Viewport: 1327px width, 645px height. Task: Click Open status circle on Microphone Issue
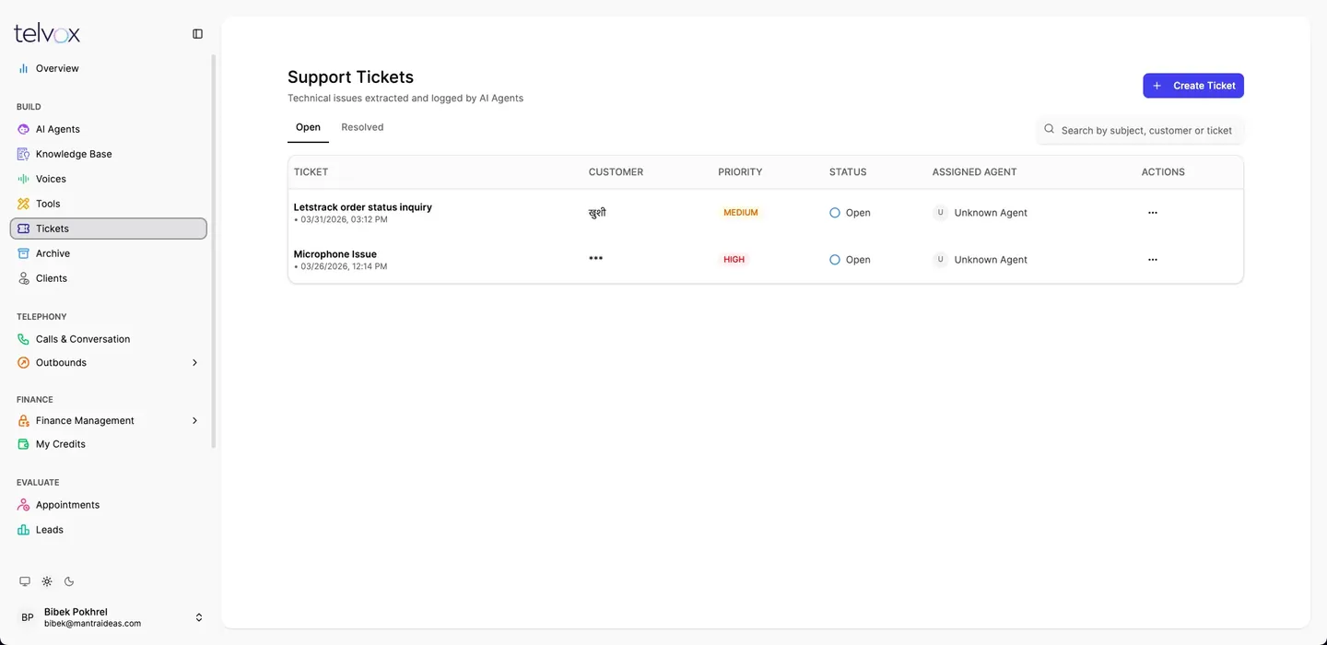click(835, 260)
